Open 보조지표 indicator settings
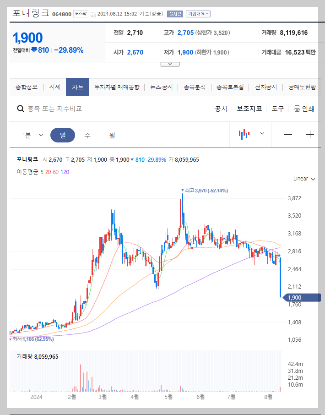Image resolution: width=325 pixels, height=415 pixels. point(249,109)
